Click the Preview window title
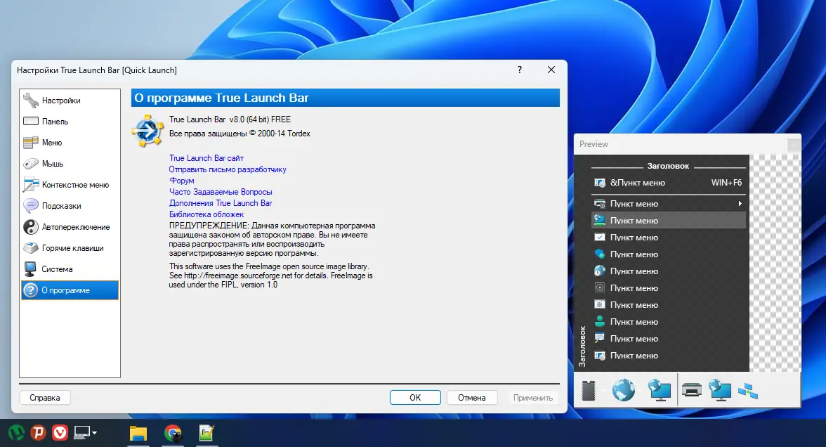This screenshot has height=447, width=826. coord(594,144)
